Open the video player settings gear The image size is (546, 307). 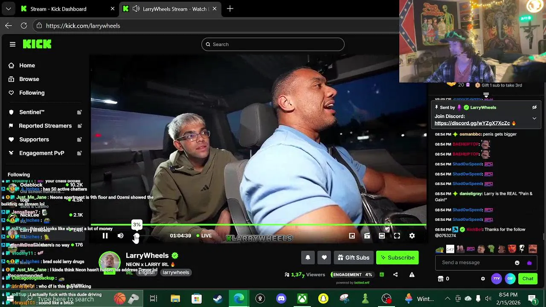click(x=412, y=236)
